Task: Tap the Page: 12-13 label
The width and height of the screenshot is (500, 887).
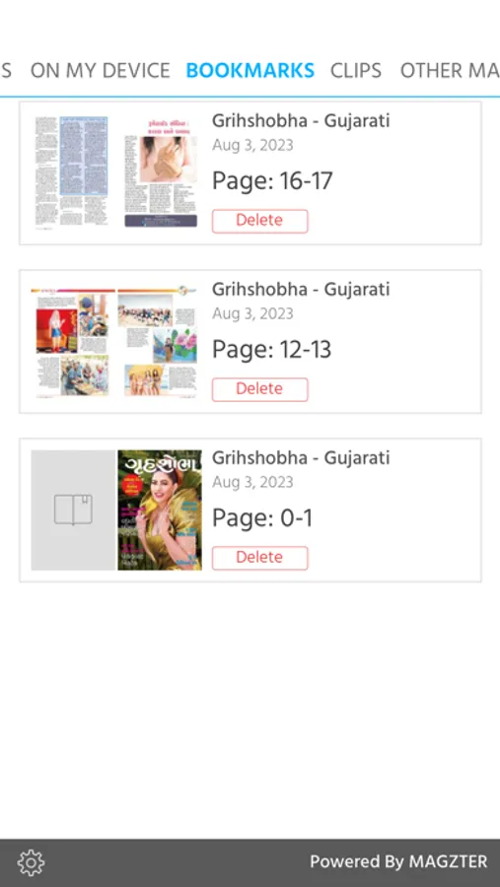Action: pyautogui.click(x=271, y=350)
